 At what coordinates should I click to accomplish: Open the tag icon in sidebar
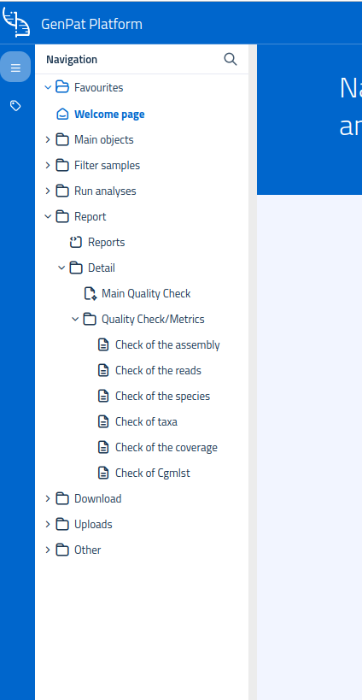[15, 106]
